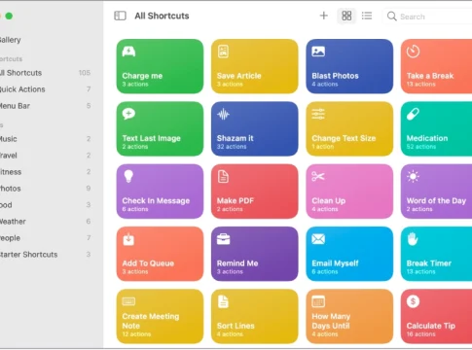This screenshot has height=350, width=472.
Task: Click the waveform icon on Shazam it
Action: coord(223,114)
